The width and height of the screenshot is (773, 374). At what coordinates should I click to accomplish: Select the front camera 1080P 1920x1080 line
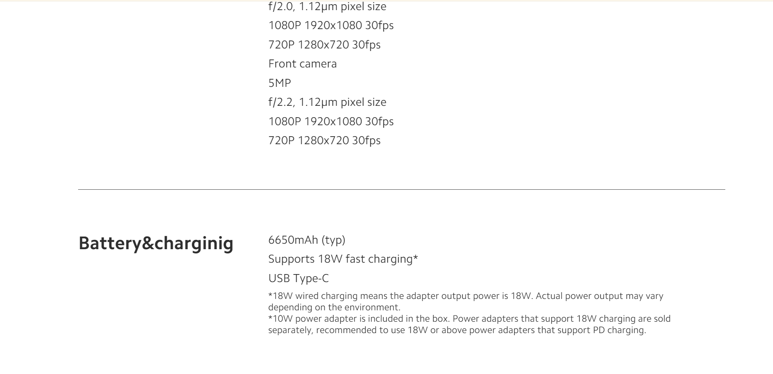click(331, 121)
